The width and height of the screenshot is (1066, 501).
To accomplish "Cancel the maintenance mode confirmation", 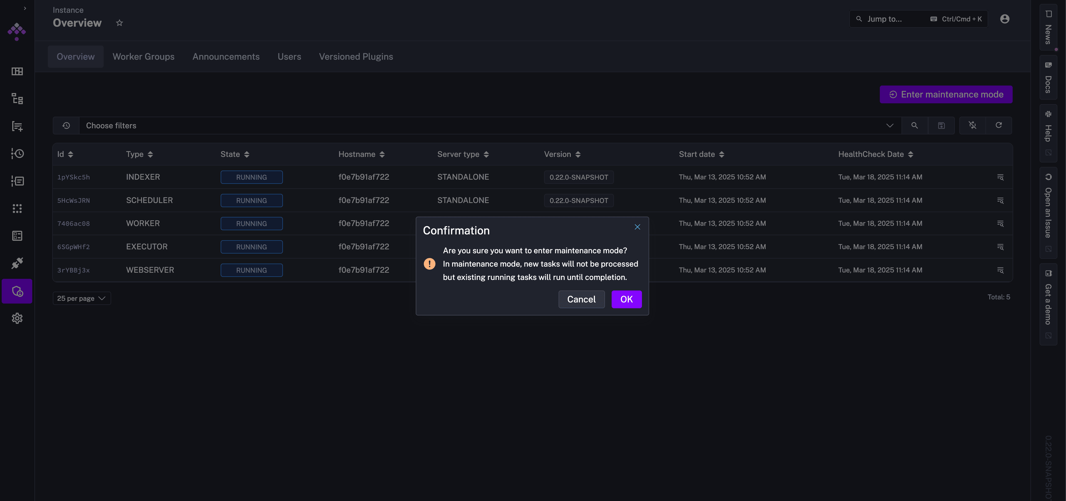I will 581,299.
